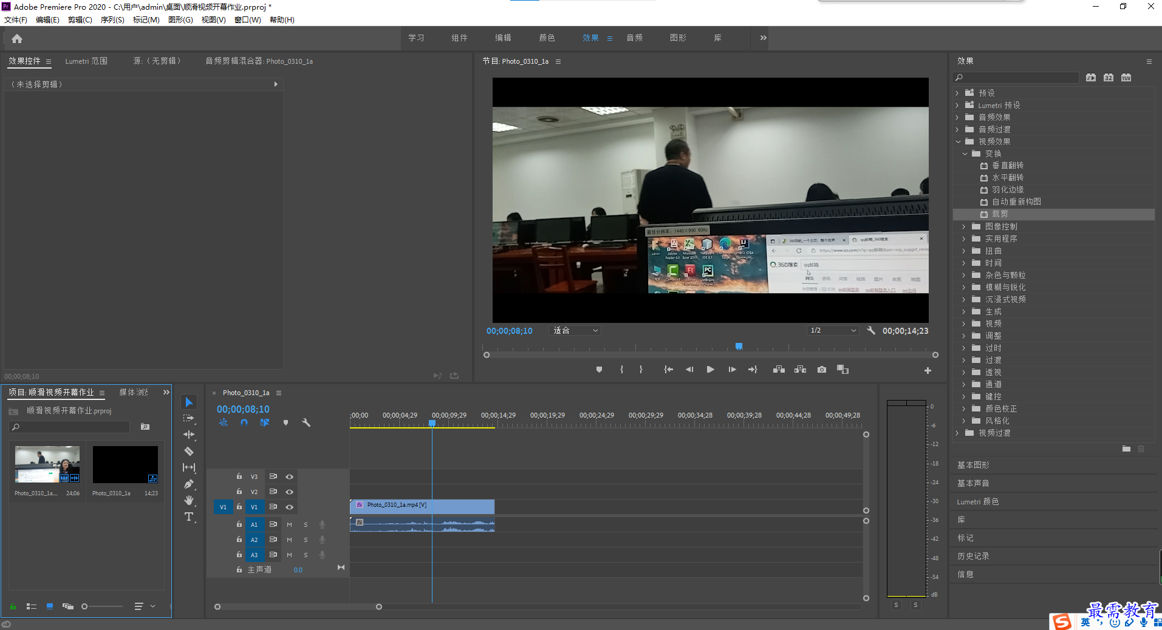Click the Extract button

click(x=800, y=370)
